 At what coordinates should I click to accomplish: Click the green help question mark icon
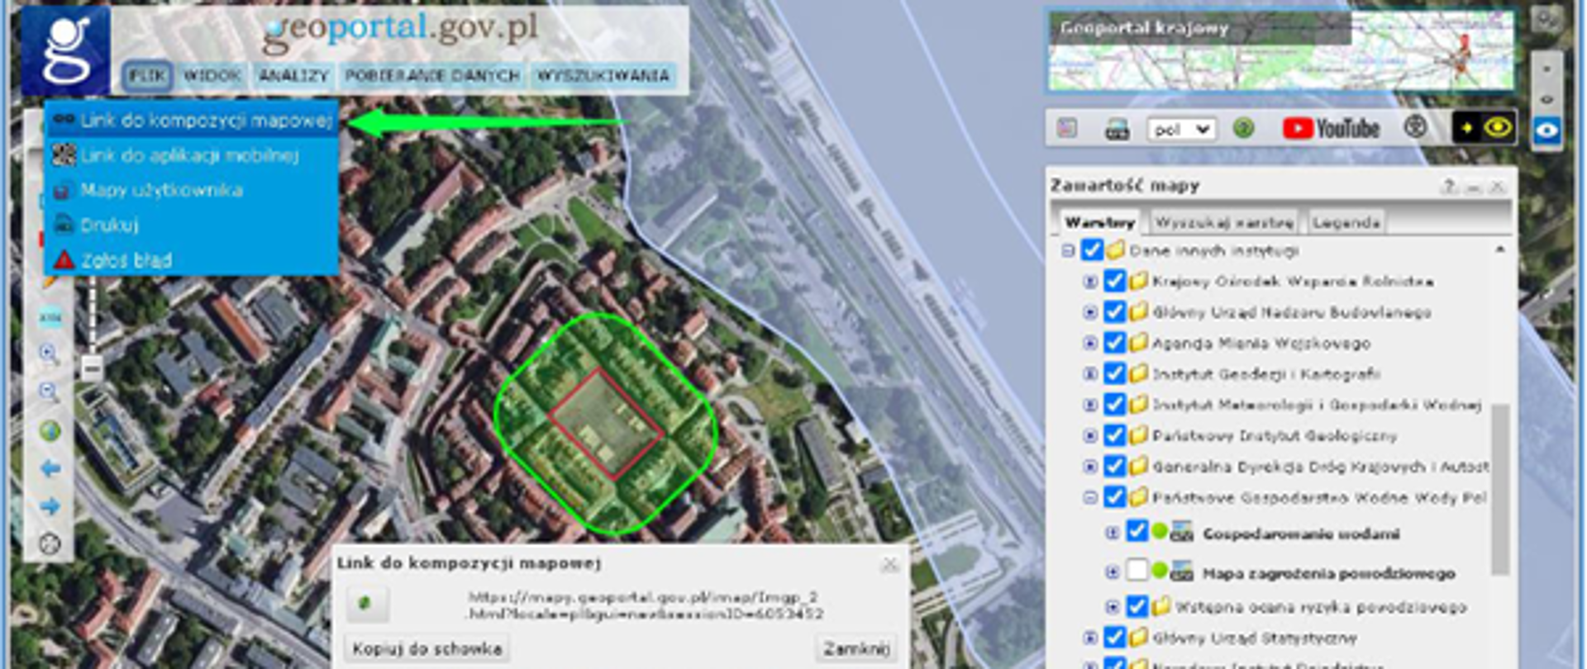[1243, 129]
